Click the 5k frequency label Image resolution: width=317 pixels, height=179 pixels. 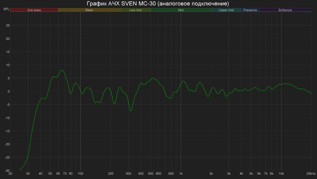coord(251,174)
